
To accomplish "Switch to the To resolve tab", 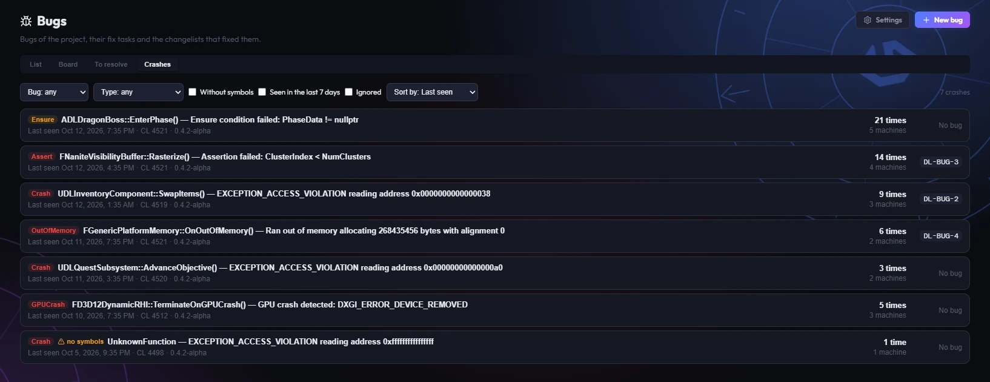I will coord(111,64).
